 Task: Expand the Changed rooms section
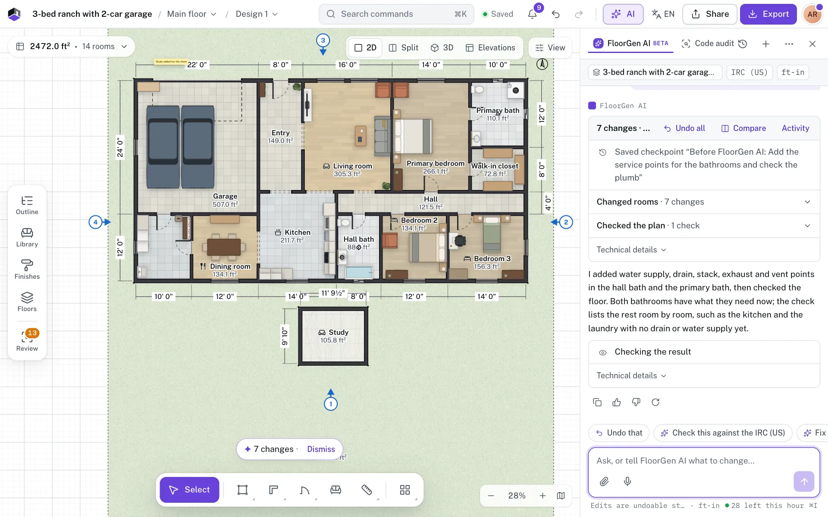[x=704, y=202]
